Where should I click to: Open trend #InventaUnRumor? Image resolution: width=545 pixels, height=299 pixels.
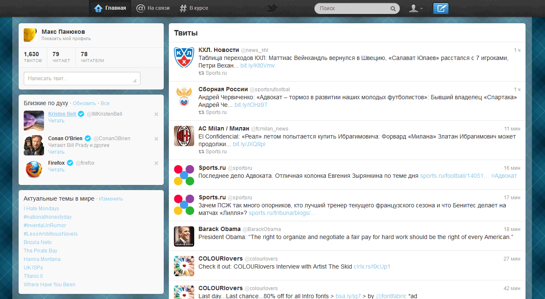pyautogui.click(x=45, y=226)
